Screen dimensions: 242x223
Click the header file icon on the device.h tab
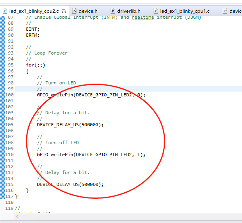pos(74,11)
